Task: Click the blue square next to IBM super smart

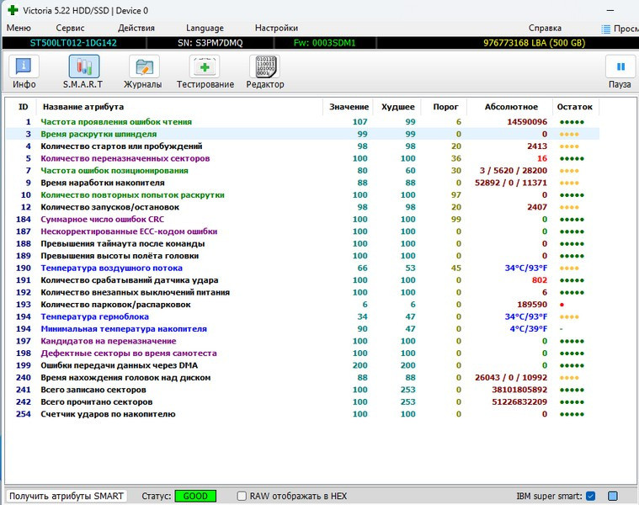Action: [x=613, y=496]
